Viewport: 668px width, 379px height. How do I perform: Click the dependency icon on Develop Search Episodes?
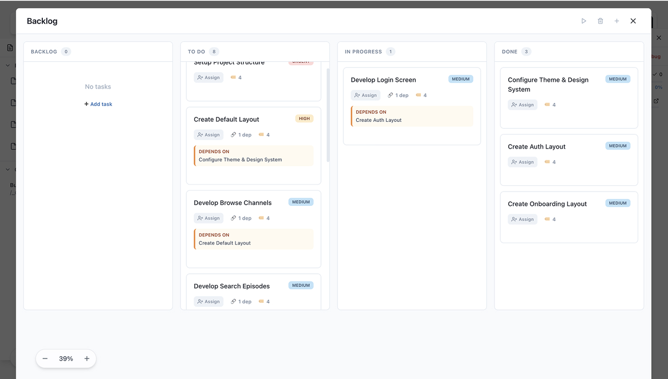[234, 301]
